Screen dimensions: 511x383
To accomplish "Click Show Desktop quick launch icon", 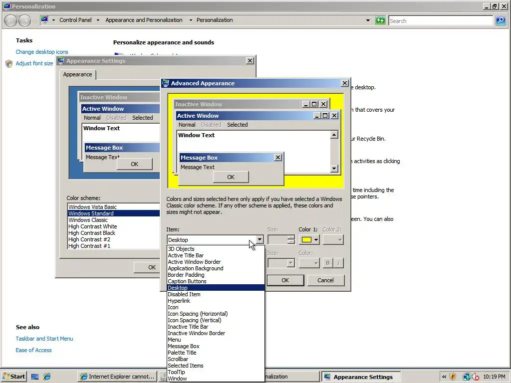I will tap(35, 377).
